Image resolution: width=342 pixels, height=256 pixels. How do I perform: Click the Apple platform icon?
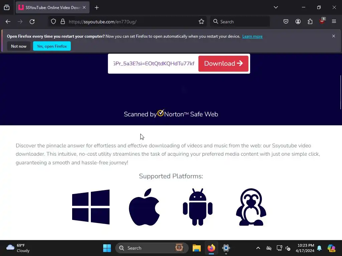coord(144,207)
